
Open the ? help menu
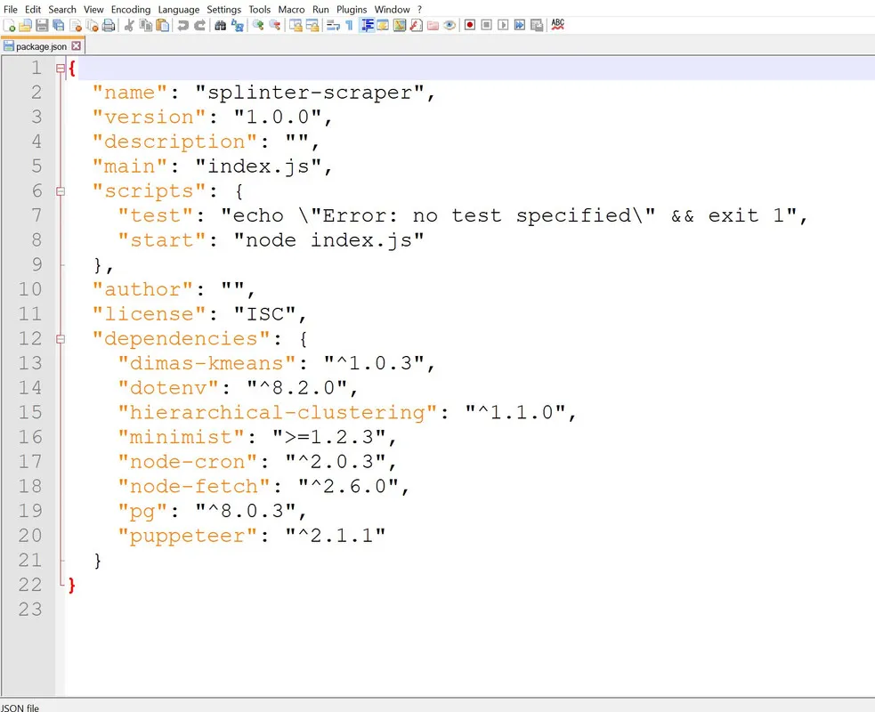click(419, 10)
